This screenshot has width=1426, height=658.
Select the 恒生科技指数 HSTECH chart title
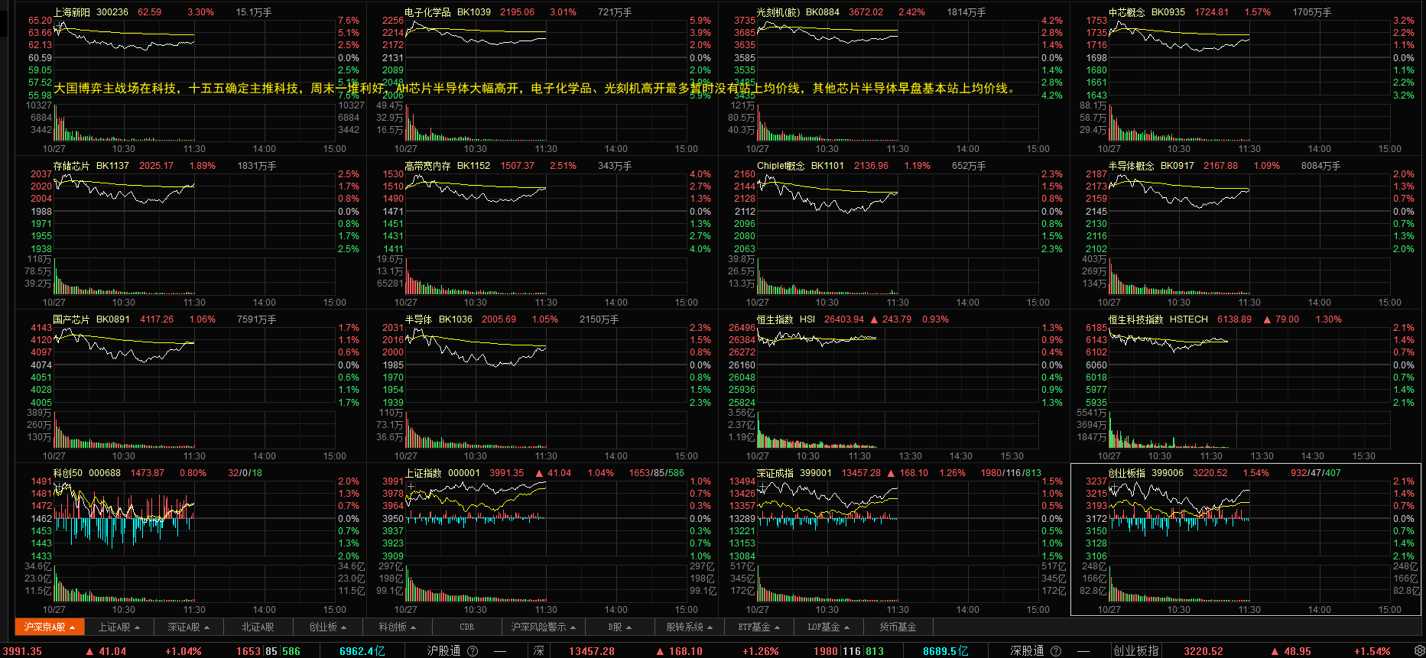(x=1158, y=319)
